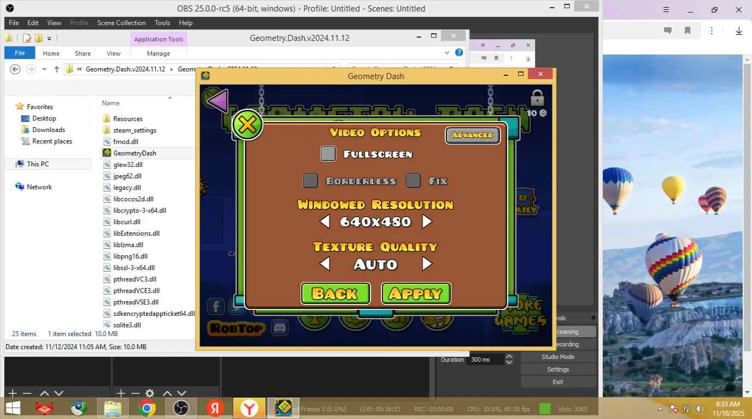Open File Explorer from the taskbar

tap(113, 408)
